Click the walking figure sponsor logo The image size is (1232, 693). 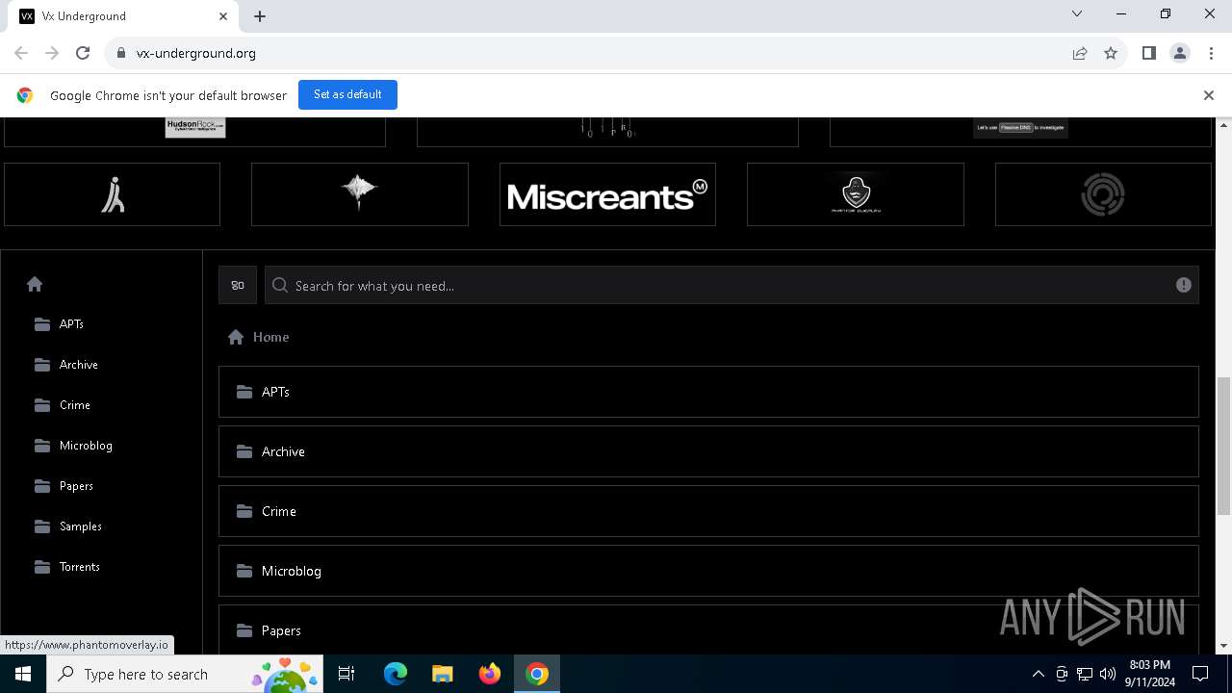coord(113,194)
